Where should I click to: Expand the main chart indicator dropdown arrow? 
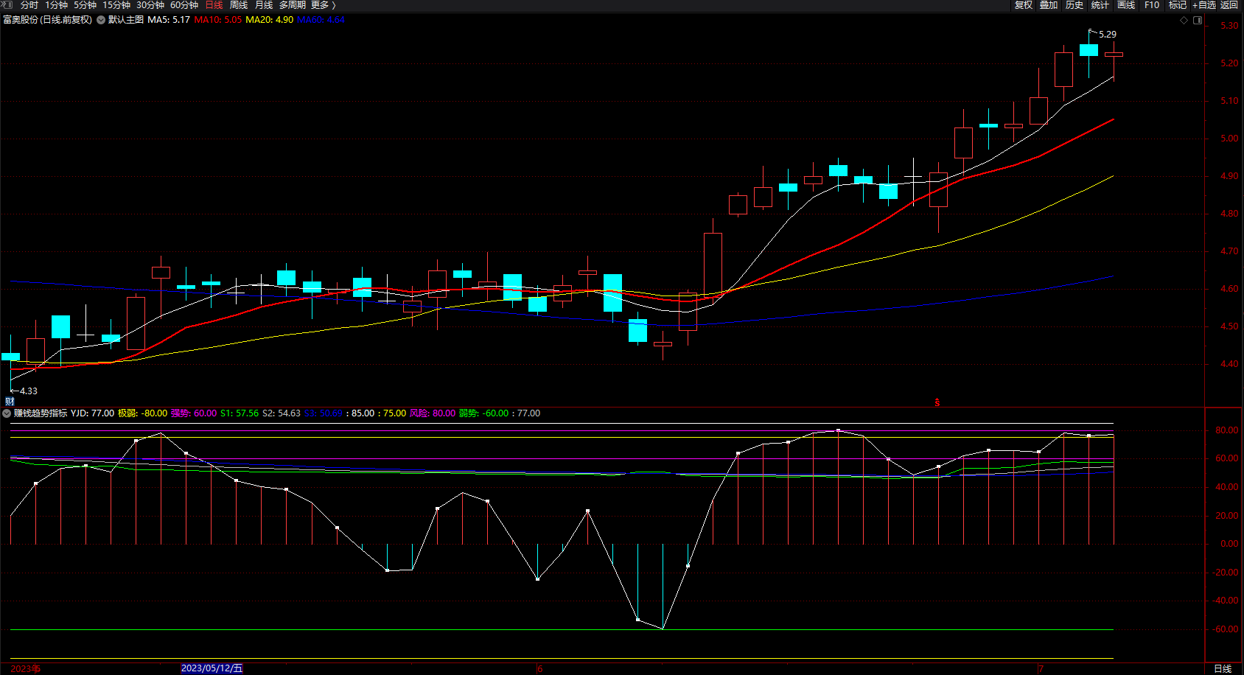pyautogui.click(x=101, y=20)
